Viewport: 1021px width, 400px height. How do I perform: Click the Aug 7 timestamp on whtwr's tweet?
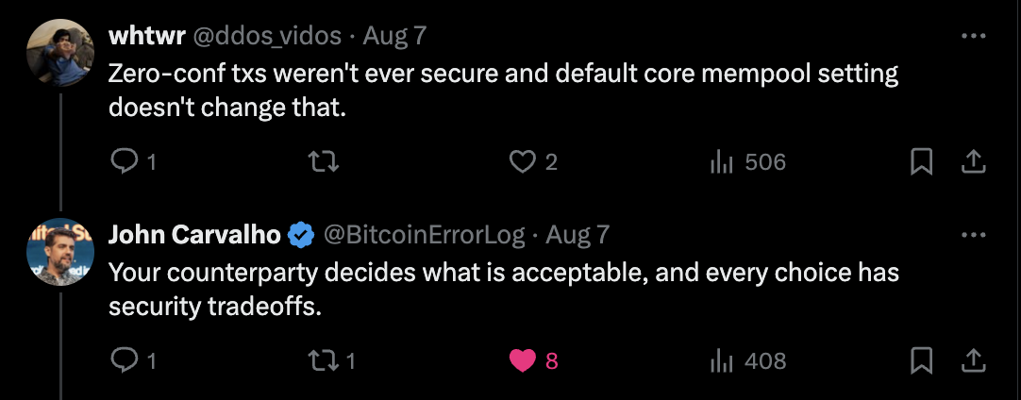click(x=395, y=36)
